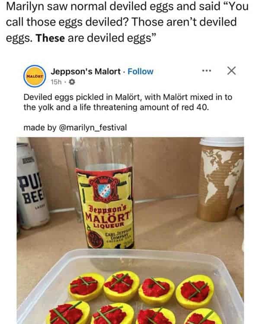259x324 pixels.
Task: Click the Marilyn caption headline text
Action: (127, 22)
